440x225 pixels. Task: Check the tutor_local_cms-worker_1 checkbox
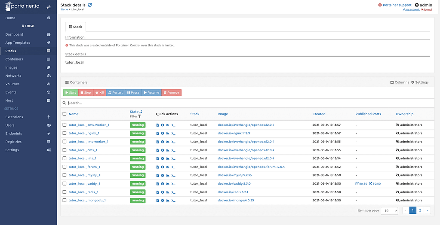[x=65, y=125]
